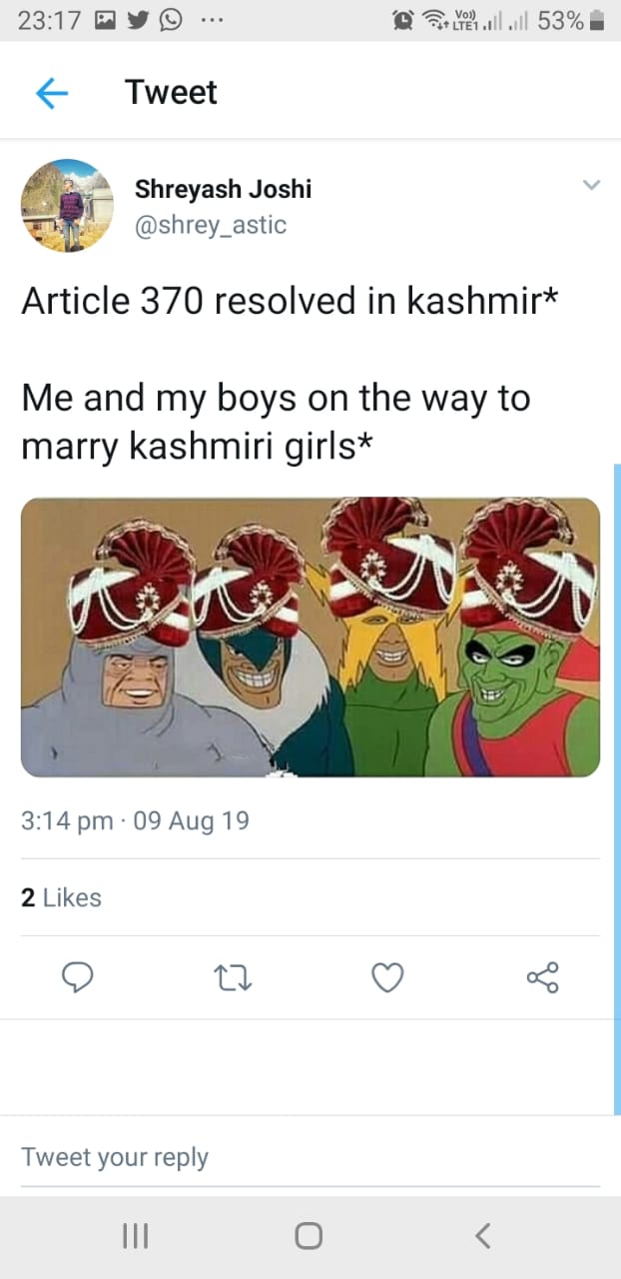Tap the Android home button
Viewport: 621px width, 1279px height.
[309, 1236]
